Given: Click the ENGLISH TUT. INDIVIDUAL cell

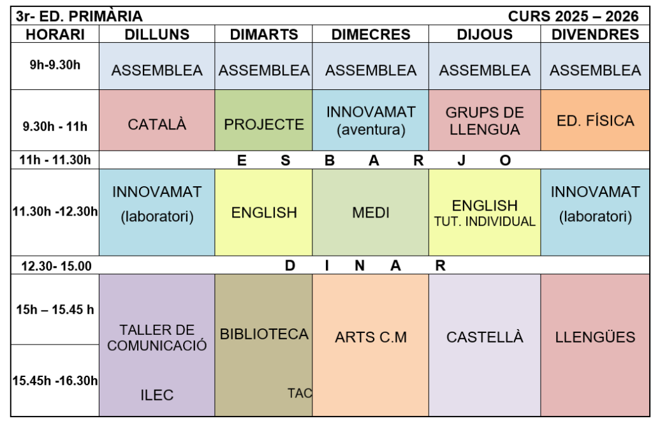Looking at the screenshot, I should pyautogui.click(x=485, y=212).
